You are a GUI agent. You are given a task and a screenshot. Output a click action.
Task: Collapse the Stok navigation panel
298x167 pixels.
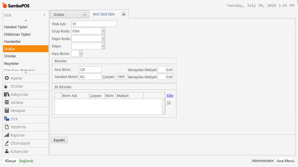click(45, 15)
